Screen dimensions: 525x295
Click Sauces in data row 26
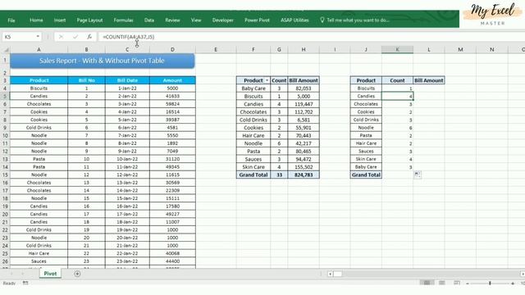point(39,261)
